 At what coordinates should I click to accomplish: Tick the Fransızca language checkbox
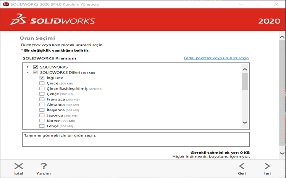(x=42, y=99)
